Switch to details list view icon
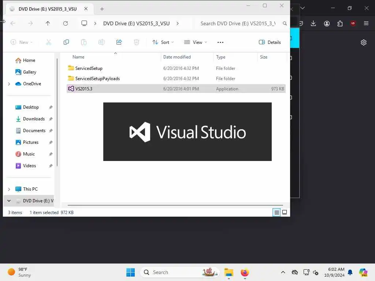 click(x=277, y=212)
